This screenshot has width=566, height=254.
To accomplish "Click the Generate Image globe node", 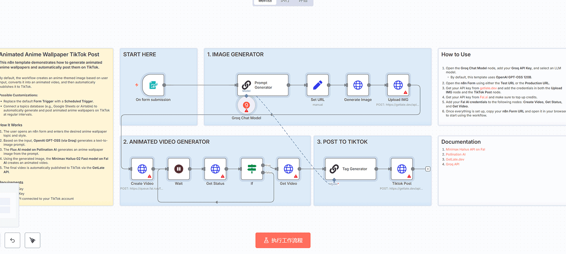I will click(358, 85).
